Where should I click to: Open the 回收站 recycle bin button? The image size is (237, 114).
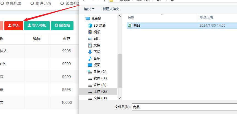pyautogui.click(x=62, y=26)
